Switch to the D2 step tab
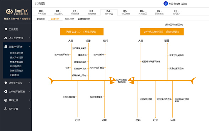 pos(75,12)
